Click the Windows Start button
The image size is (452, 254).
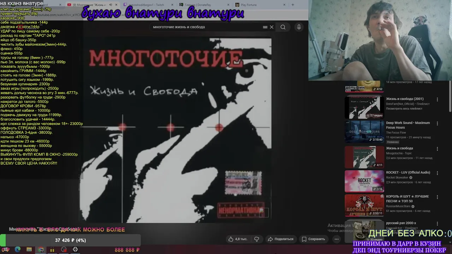[x=6, y=249]
